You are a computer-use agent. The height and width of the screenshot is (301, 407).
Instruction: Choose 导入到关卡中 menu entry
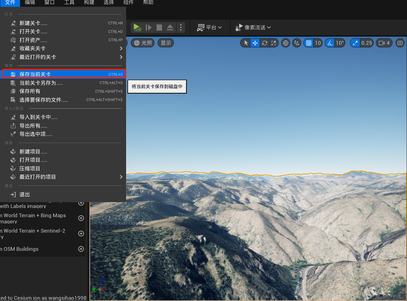click(x=63, y=117)
